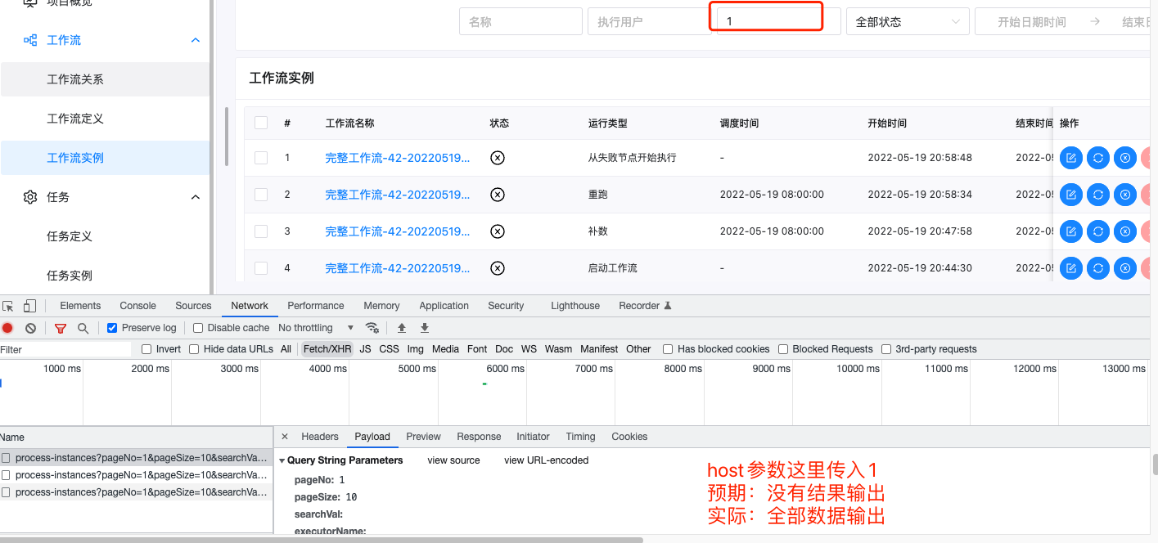Select the edit icon for workflow instance 1
Viewport: 1158px width, 543px height.
click(x=1070, y=157)
